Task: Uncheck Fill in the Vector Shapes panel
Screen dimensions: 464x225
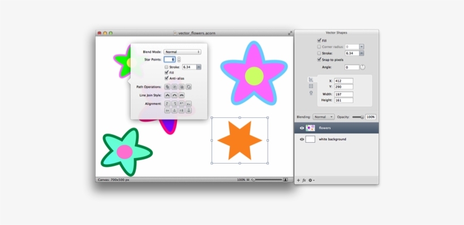Action: pos(319,41)
